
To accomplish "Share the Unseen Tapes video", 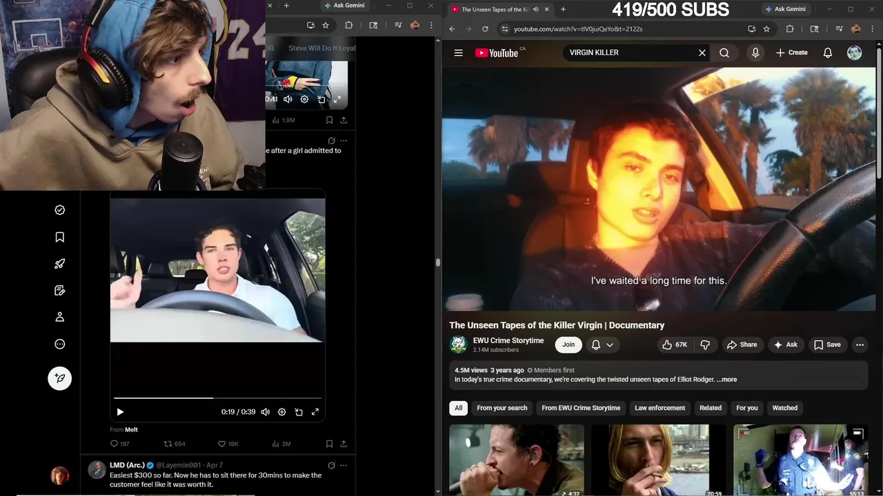I will pyautogui.click(x=742, y=344).
